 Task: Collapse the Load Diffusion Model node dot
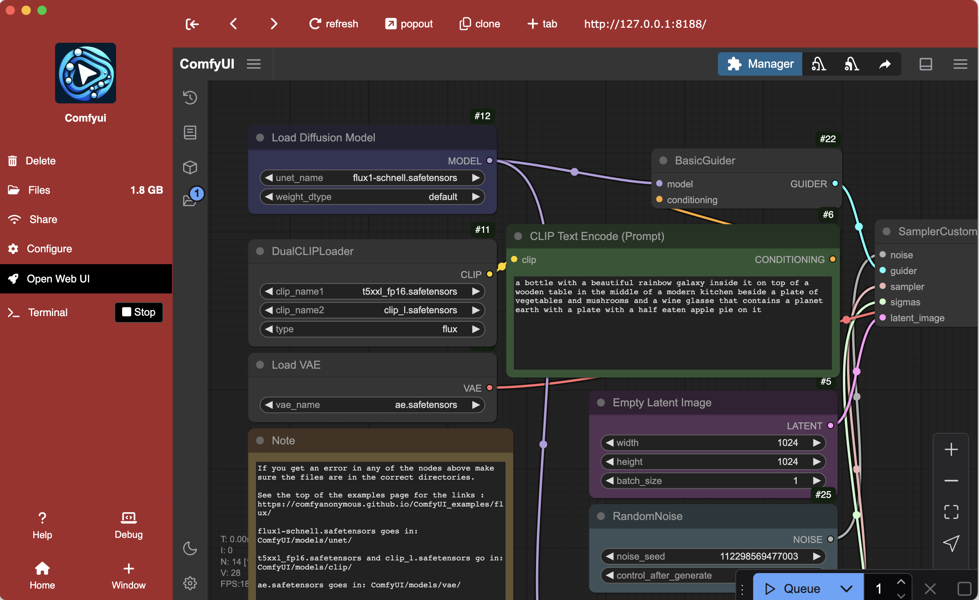click(x=260, y=138)
